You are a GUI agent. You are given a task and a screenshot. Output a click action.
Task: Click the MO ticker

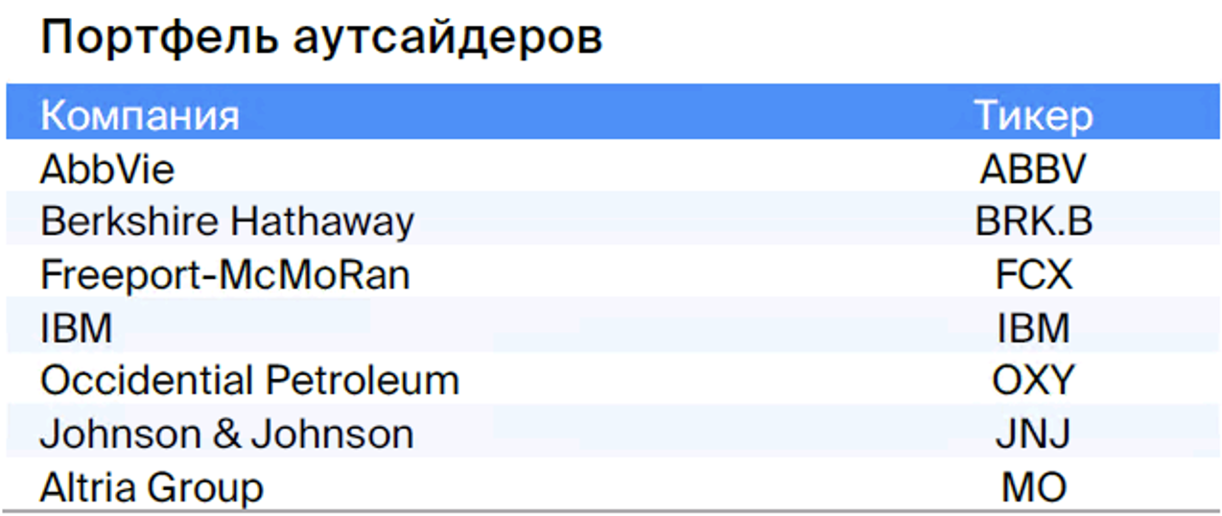1034,487
